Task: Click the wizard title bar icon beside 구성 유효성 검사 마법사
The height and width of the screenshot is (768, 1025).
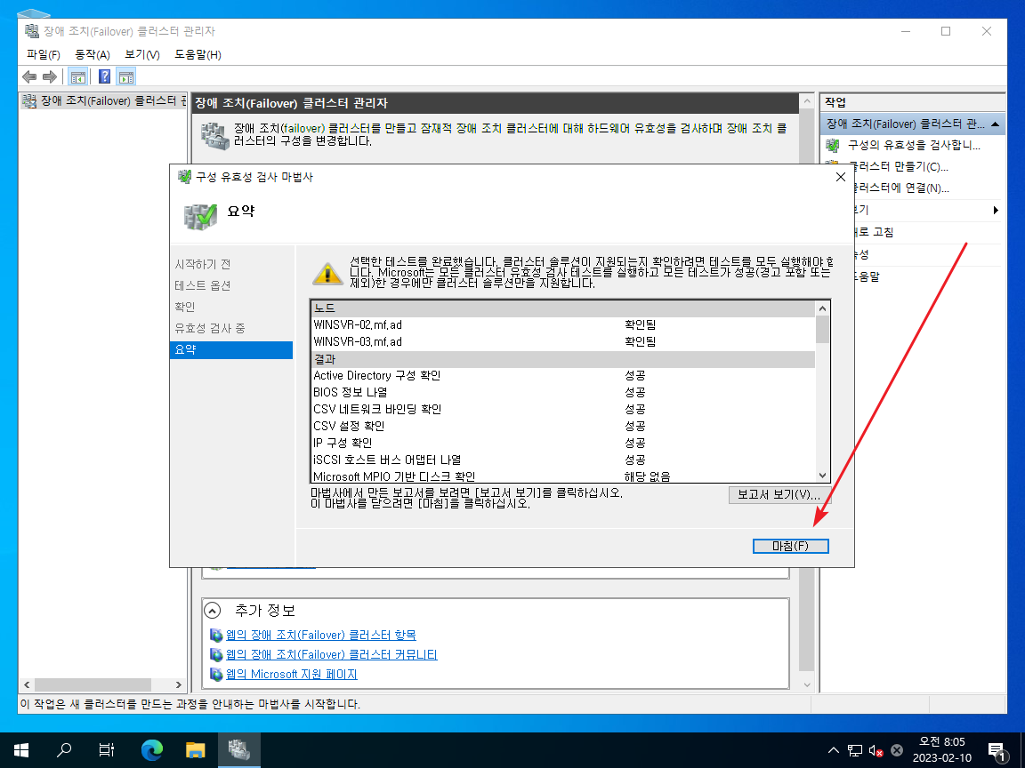Action: [185, 176]
